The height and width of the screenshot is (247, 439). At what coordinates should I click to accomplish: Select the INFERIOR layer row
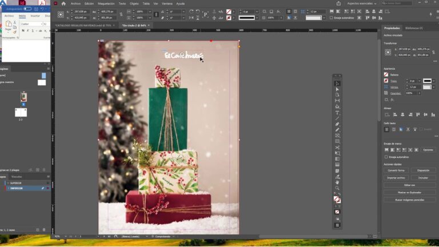(x=17, y=188)
